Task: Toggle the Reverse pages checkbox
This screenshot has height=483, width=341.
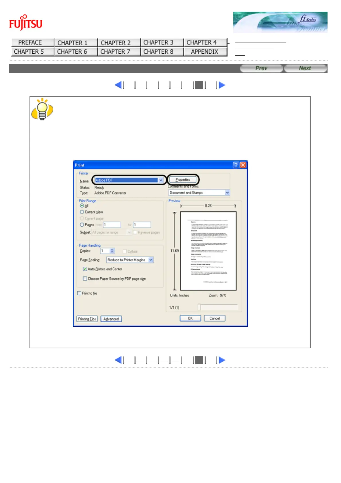Action: 135,232
